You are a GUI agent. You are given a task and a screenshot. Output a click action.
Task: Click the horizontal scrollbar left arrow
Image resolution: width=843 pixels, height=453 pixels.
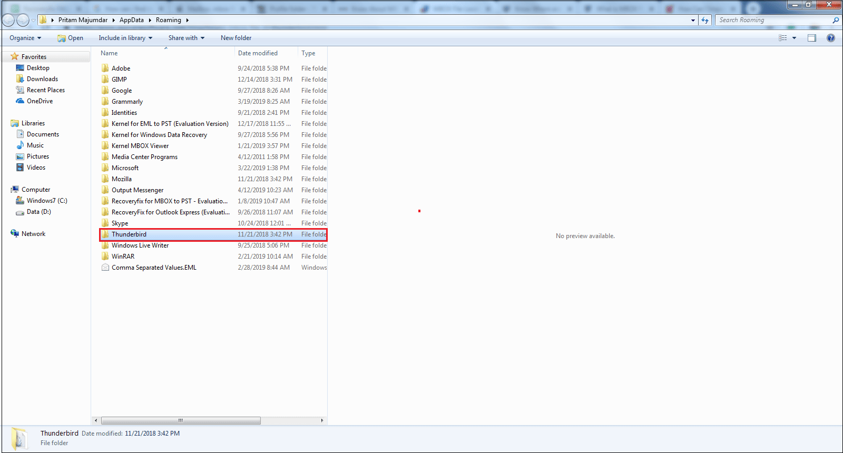[95, 420]
